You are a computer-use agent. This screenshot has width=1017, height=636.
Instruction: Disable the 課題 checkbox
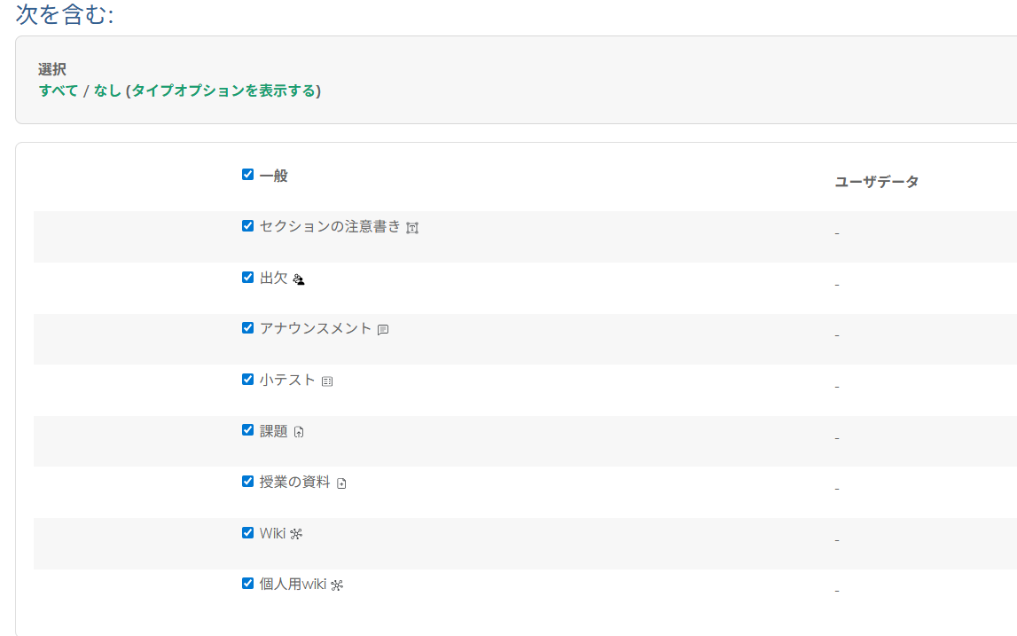[x=248, y=430]
